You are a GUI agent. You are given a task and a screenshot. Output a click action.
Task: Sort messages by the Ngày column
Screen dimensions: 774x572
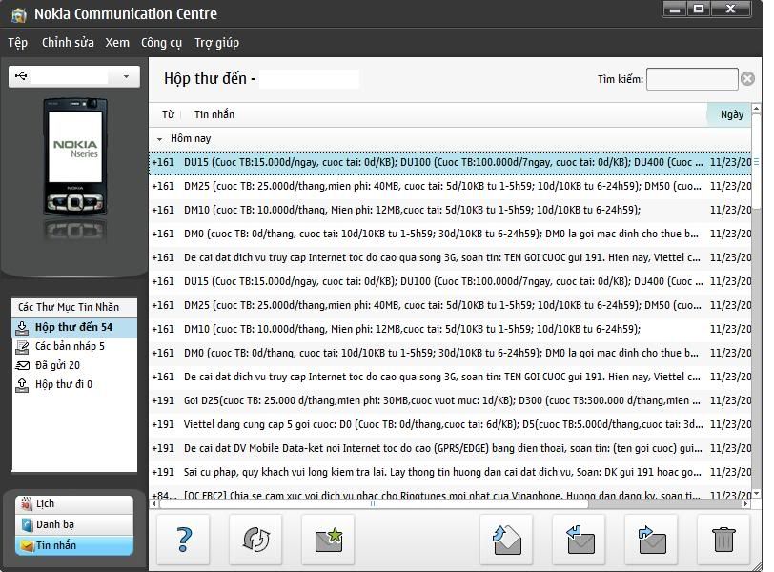click(731, 114)
